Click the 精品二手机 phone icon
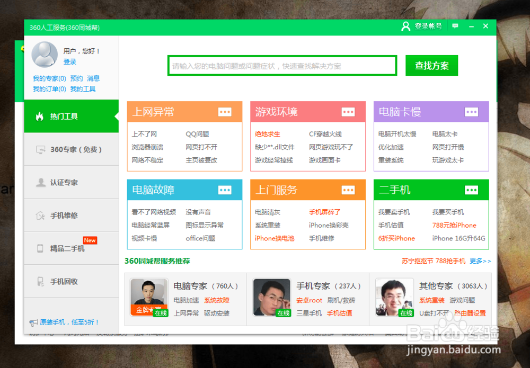Image resolution: width=530 pixels, height=368 pixels. (x=39, y=247)
